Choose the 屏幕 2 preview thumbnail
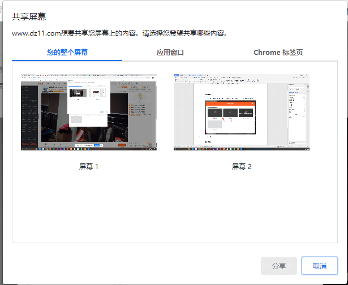The height and width of the screenshot is (285, 348). 242,112
